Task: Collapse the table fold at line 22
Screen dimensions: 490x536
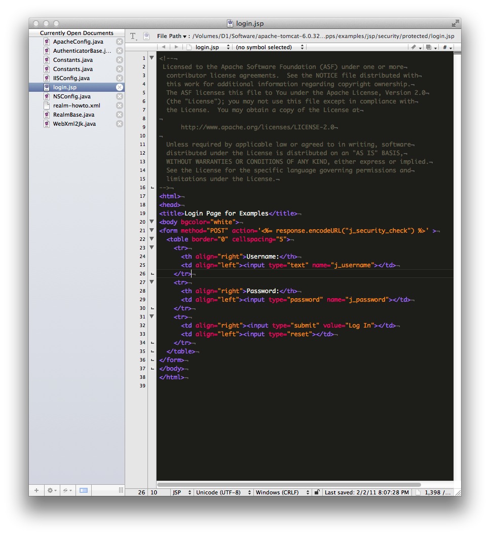Action: [152, 239]
